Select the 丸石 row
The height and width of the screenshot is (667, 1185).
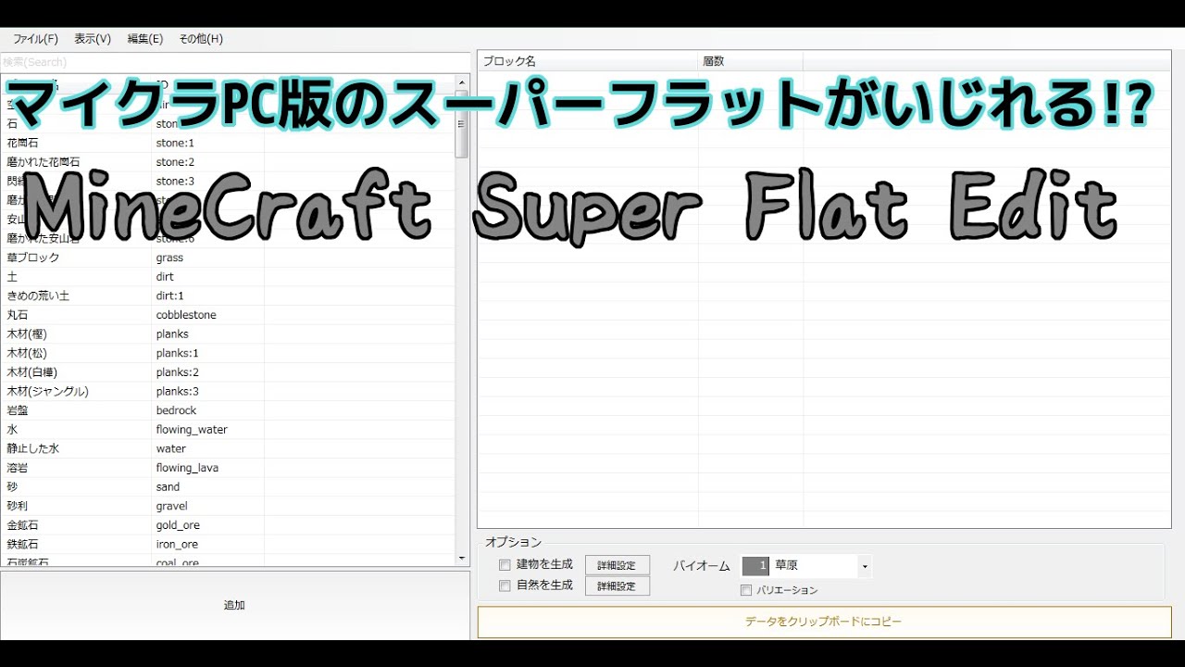click(x=228, y=315)
